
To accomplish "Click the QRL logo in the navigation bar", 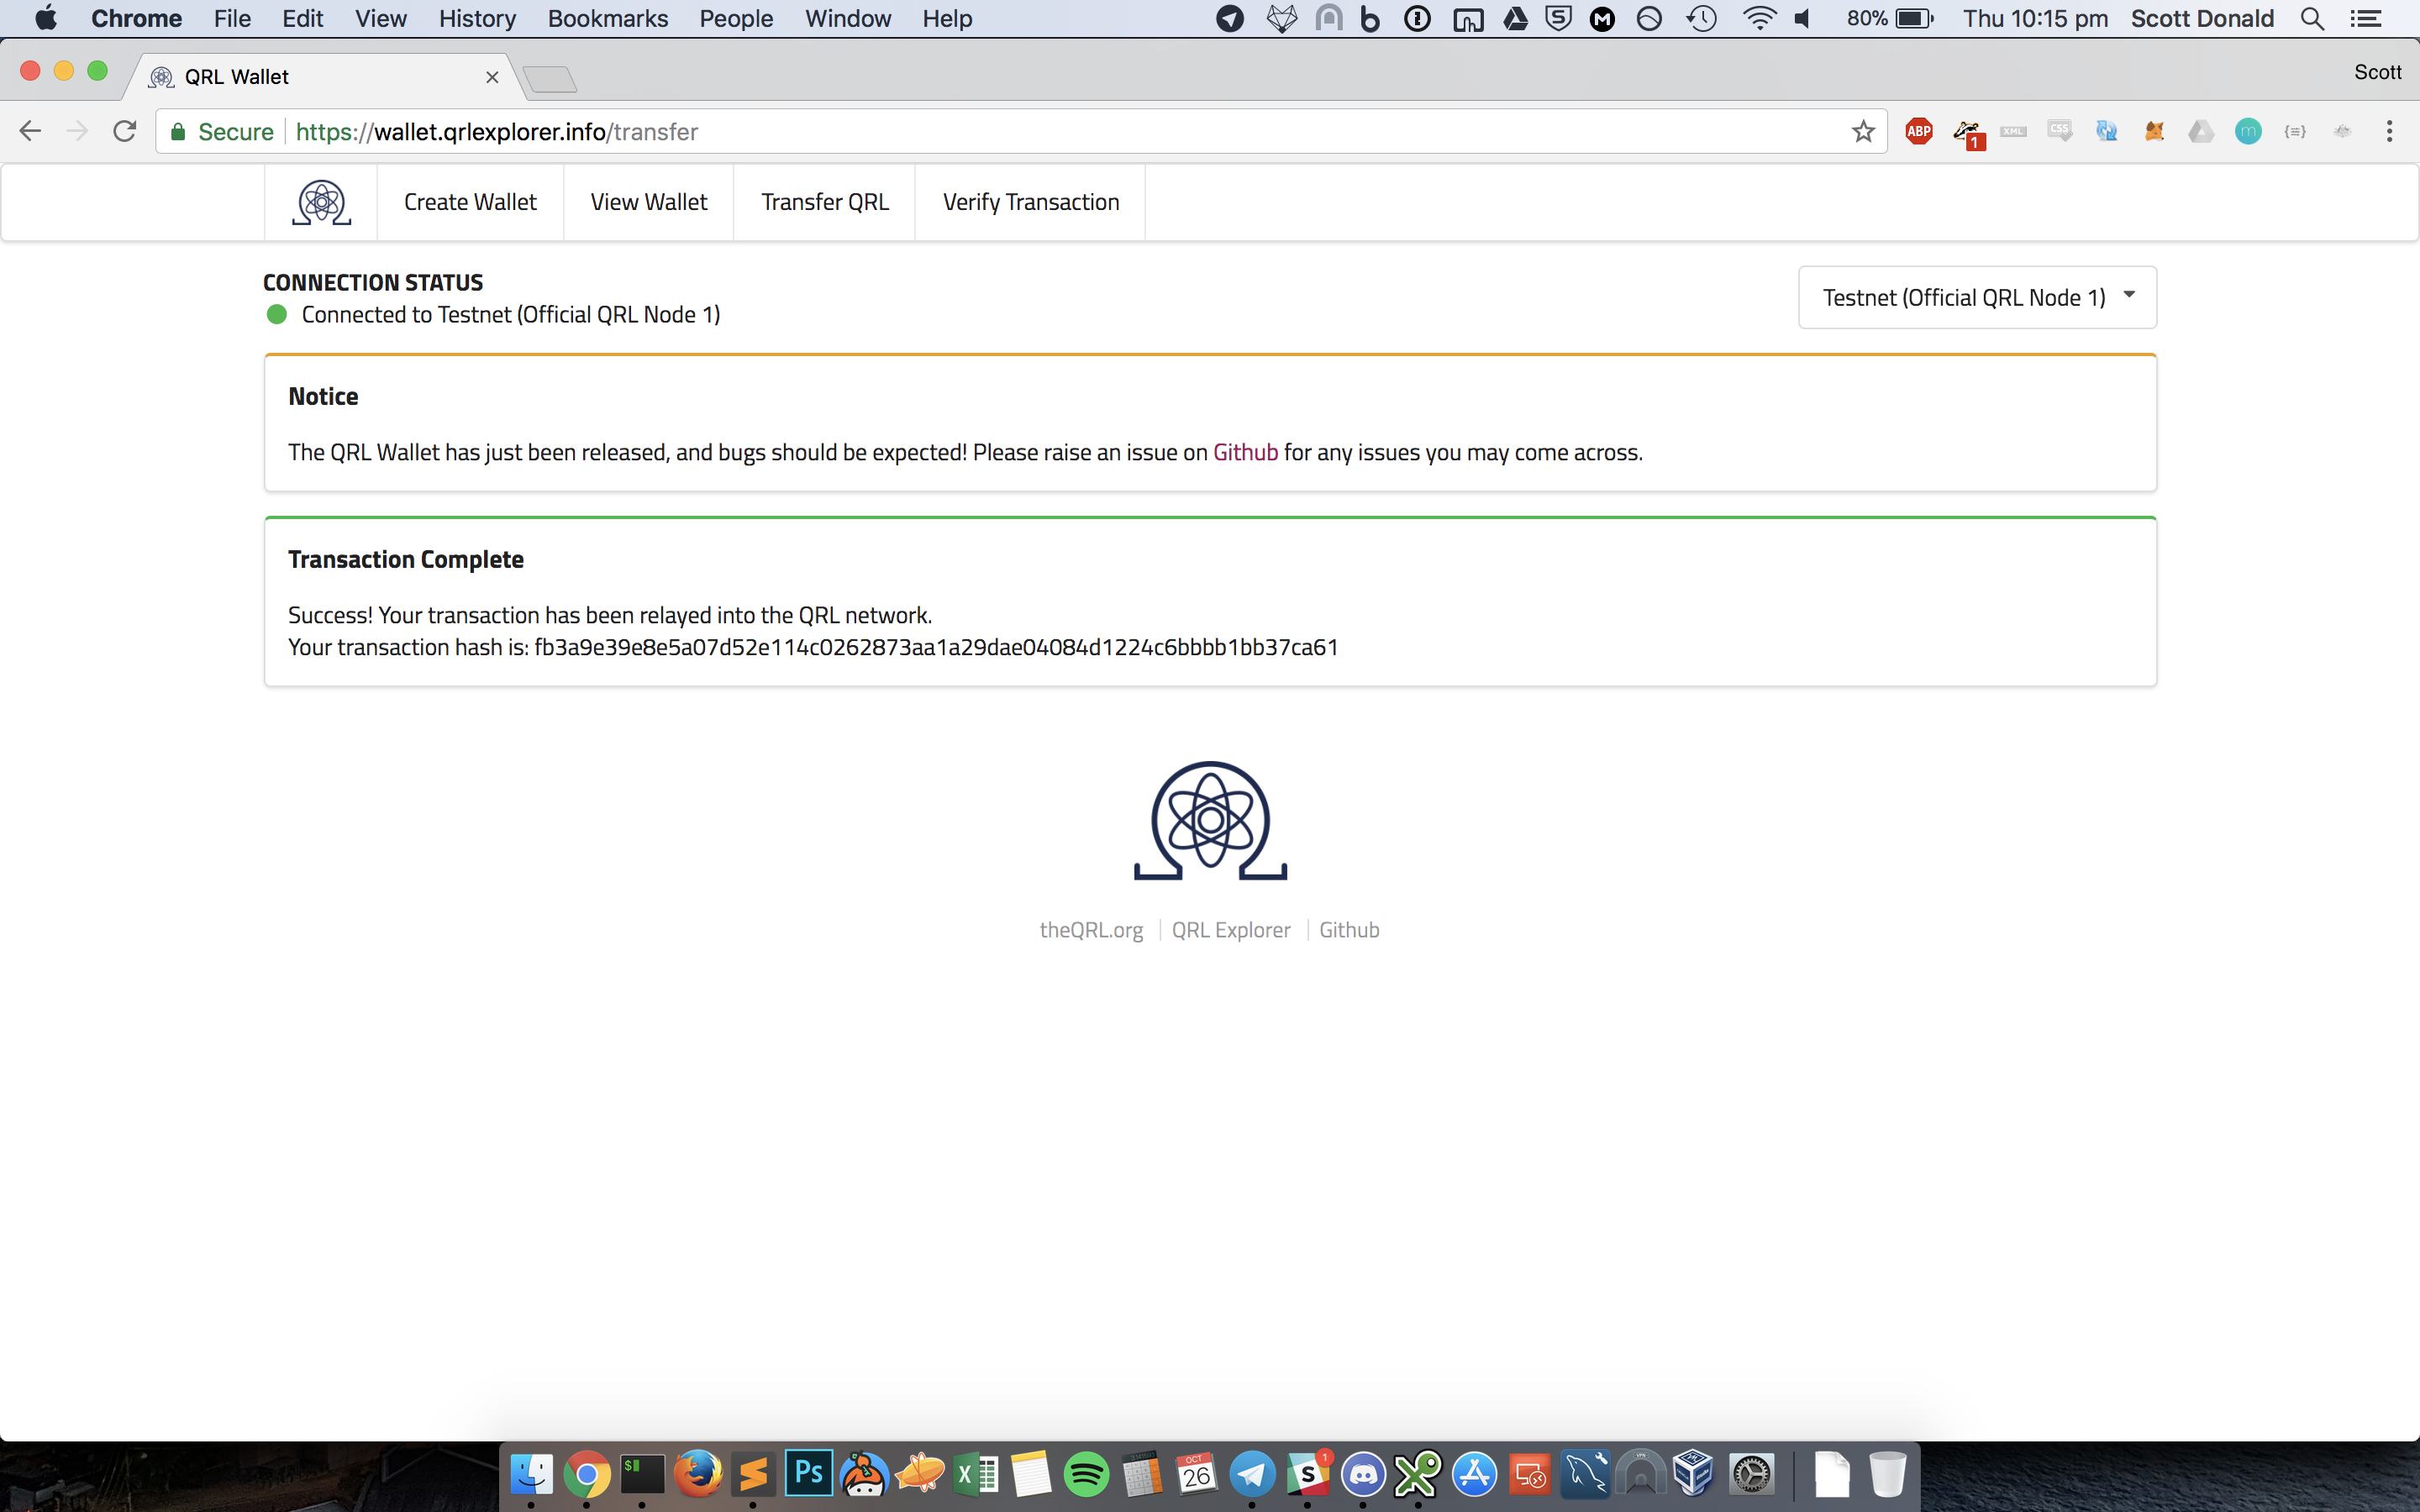I will [x=321, y=202].
